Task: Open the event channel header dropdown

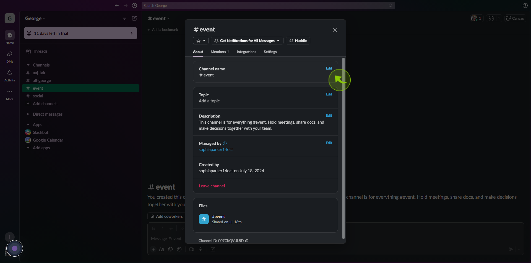Action: [158, 18]
